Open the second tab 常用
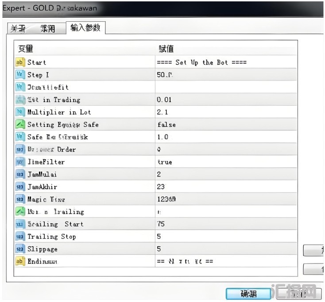Screen dimensions: 325x302 48,29
